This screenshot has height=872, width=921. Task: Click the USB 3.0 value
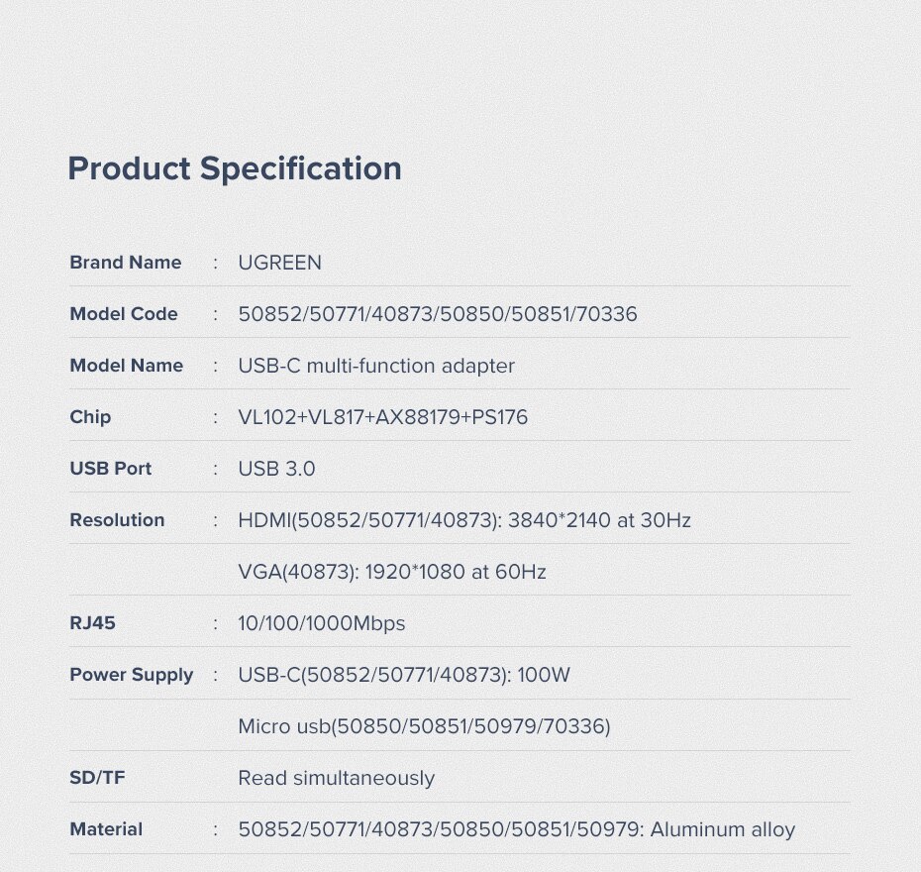pyautogui.click(x=276, y=469)
